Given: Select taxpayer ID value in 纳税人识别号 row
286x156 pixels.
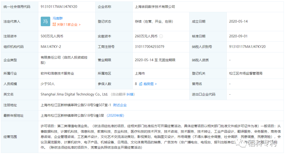Looking at the screenshot, I should (x=247, y=47).
